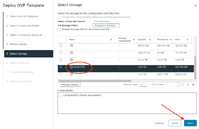
Task: Click the page number input field
Action: point(178,85)
